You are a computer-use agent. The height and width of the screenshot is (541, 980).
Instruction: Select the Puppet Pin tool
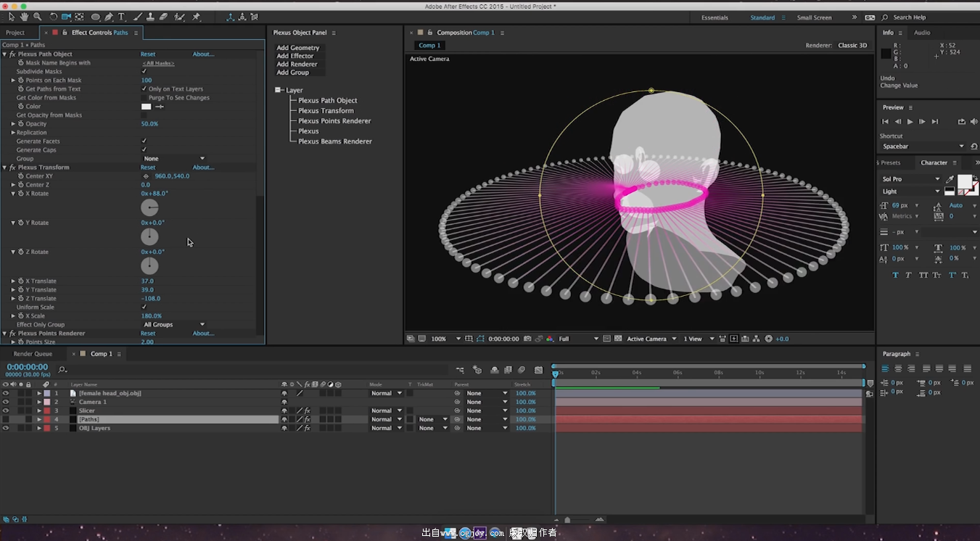tap(196, 17)
